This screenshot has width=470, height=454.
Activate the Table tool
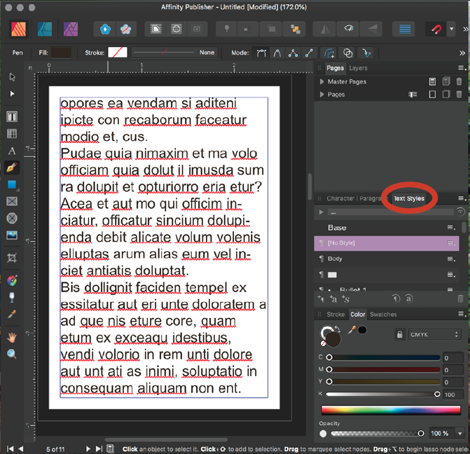[x=12, y=134]
